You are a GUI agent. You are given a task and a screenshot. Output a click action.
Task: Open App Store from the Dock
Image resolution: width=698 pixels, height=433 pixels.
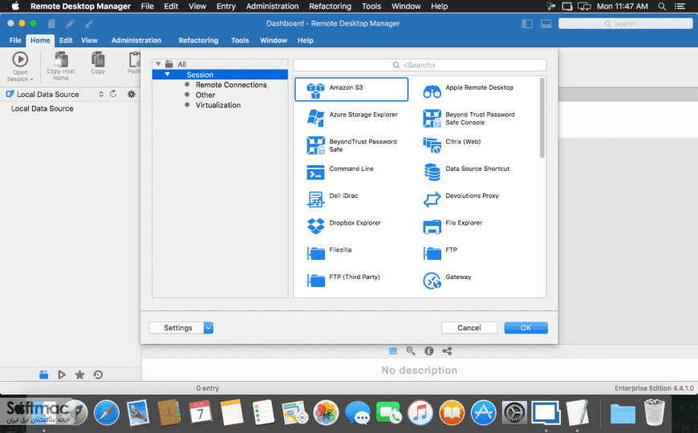click(x=484, y=413)
